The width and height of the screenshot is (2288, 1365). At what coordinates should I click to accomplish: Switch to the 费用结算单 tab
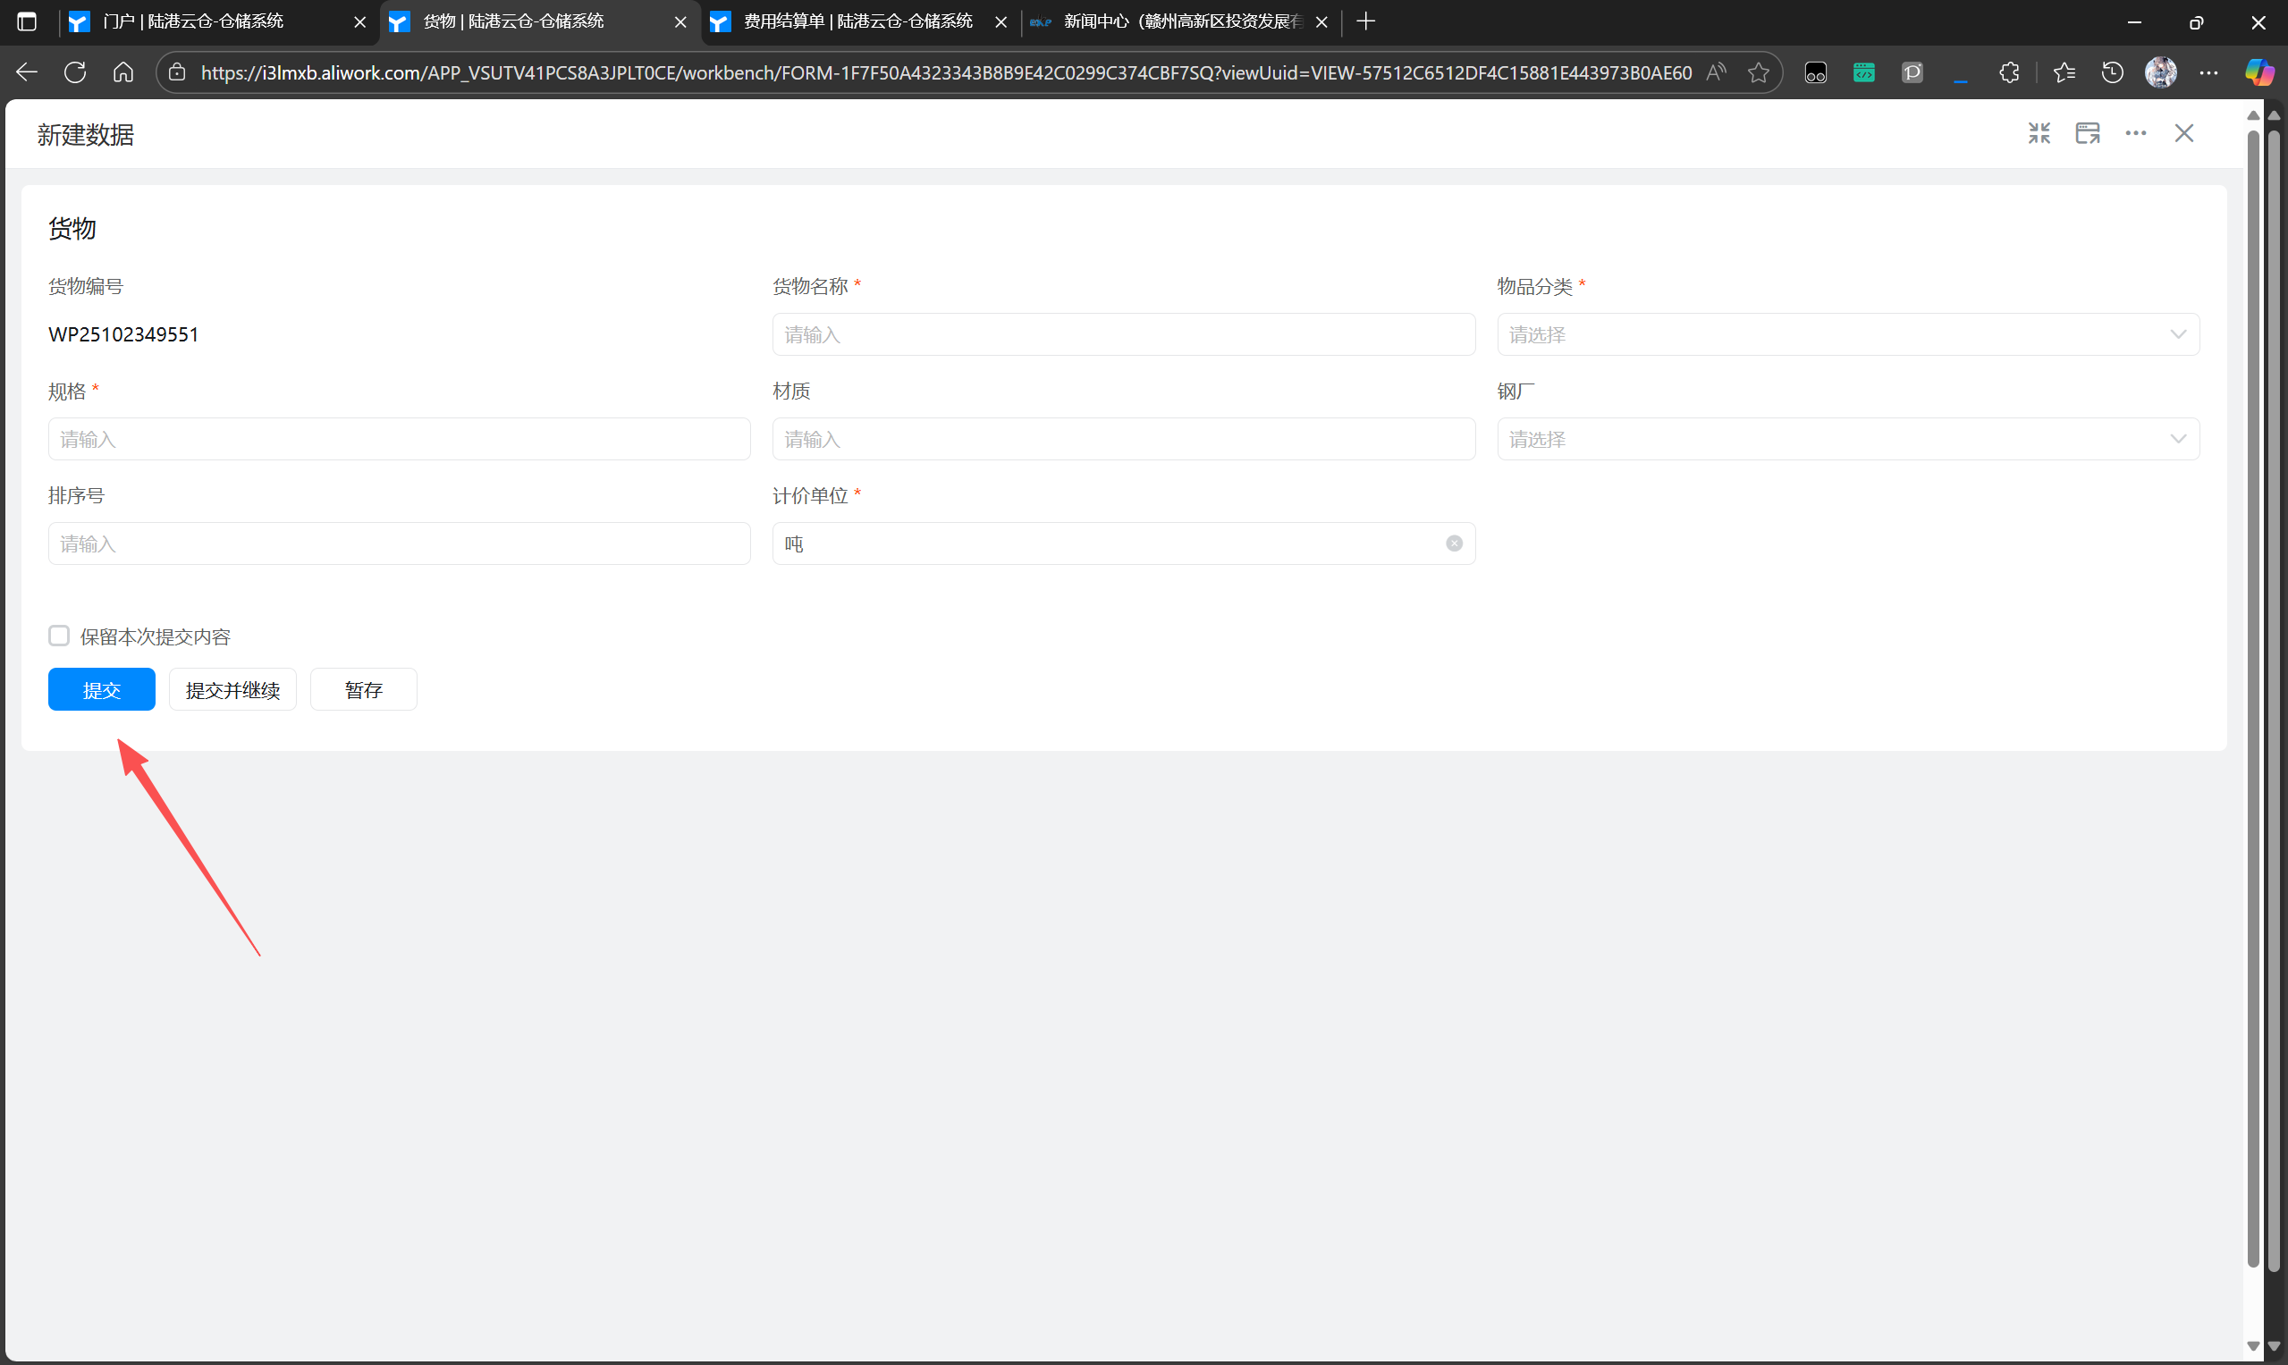[857, 21]
